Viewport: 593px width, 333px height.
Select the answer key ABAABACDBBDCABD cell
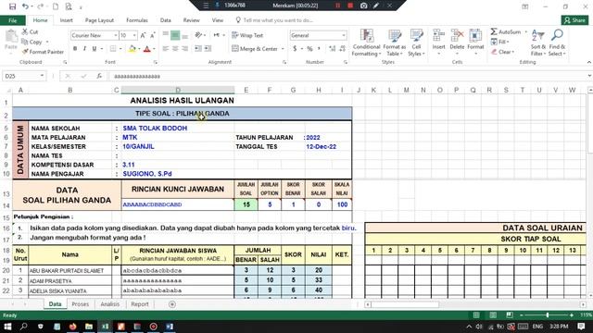[x=177, y=204]
